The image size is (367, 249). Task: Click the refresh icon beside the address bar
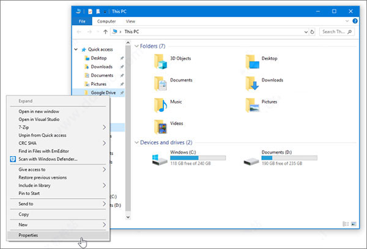coord(312,31)
